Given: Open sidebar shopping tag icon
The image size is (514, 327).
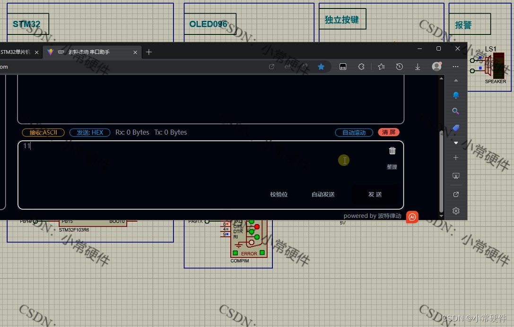Looking at the screenshot, I should [x=456, y=128].
